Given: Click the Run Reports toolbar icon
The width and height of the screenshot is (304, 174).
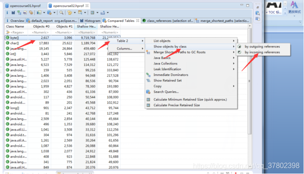Looking at the screenshot, I should point(39,13).
